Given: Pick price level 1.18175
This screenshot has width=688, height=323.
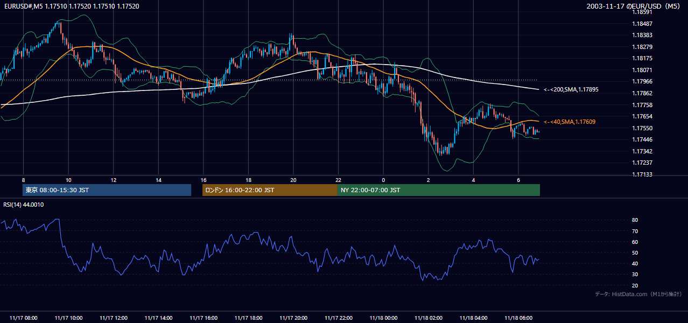Looking at the screenshot, I should pyautogui.click(x=643, y=58).
